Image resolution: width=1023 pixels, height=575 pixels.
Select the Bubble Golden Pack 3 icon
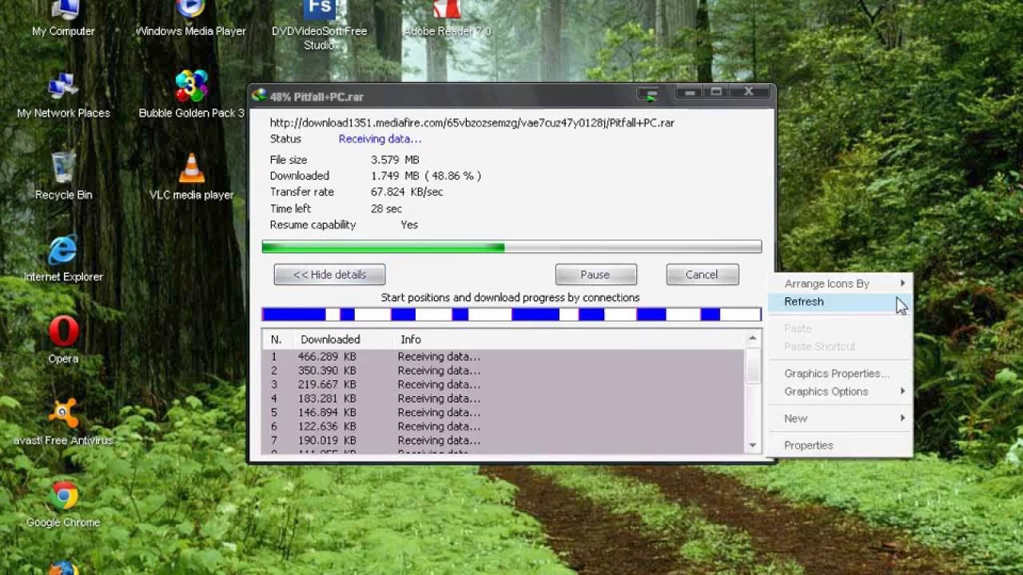tap(191, 95)
